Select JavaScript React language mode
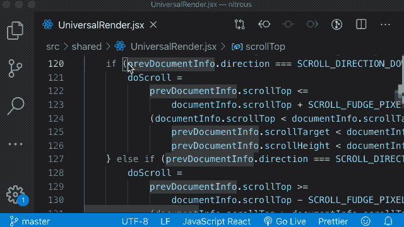Viewport: 404px width, 227px height. click(x=217, y=221)
